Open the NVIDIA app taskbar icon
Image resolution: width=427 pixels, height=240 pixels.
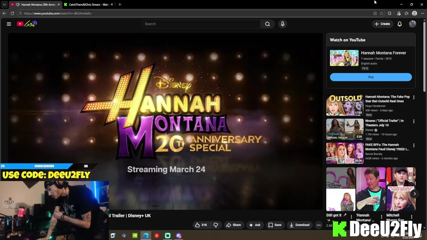(135, 236)
